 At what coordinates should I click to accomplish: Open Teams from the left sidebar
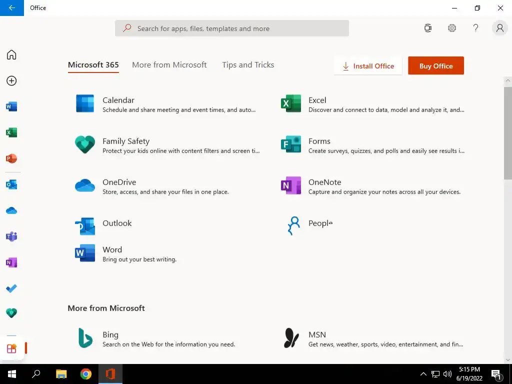point(11,236)
